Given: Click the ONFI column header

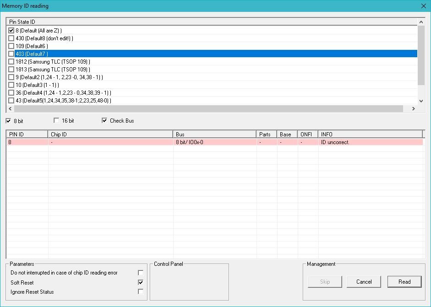Looking at the screenshot, I should click(308, 134).
